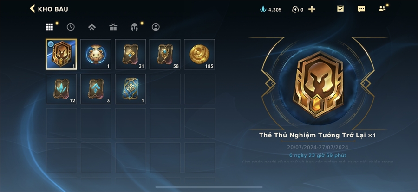Open the profile avatar items tab
The image size is (418, 192).
(x=156, y=27)
